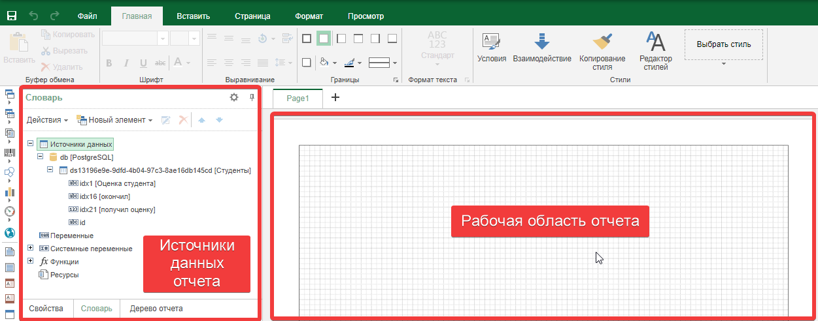
Task: Expand the Функции node
Action: click(30, 262)
